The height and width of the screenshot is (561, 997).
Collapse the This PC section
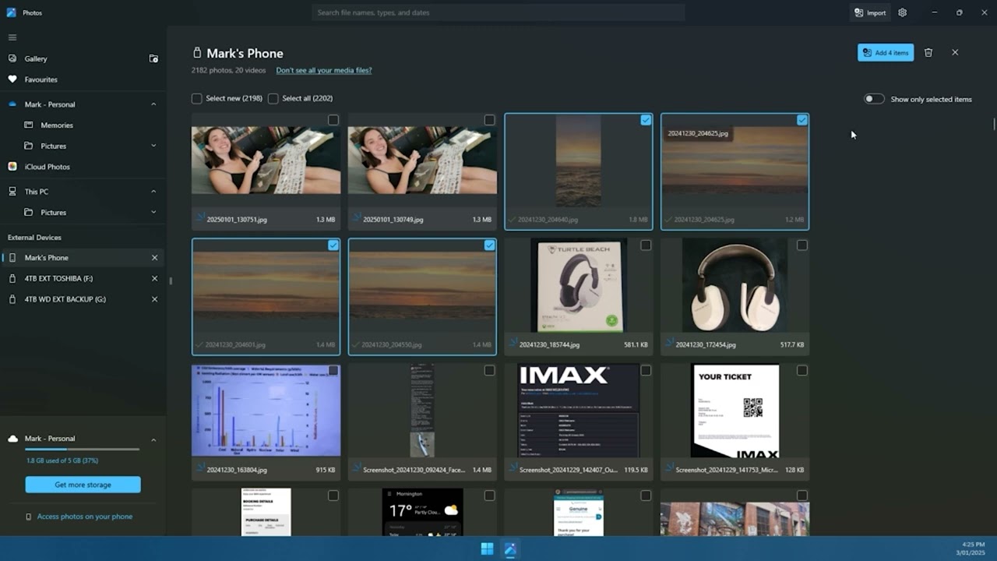click(153, 192)
